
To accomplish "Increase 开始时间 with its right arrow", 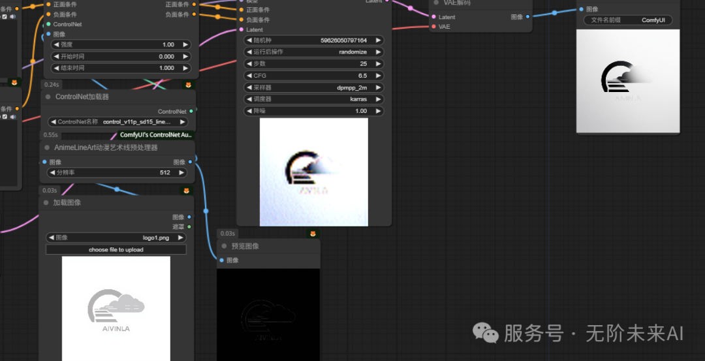I will click(185, 57).
